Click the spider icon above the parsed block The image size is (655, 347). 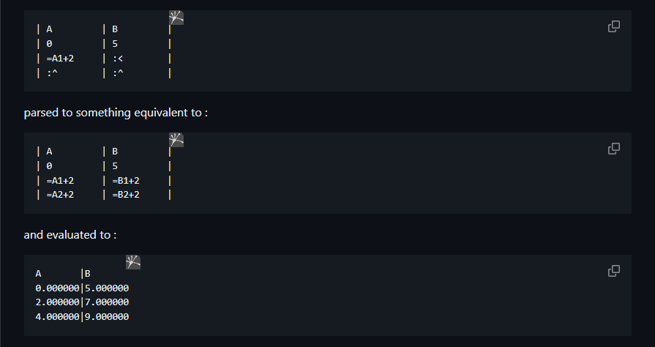click(176, 140)
